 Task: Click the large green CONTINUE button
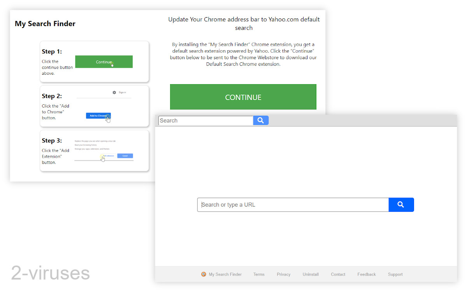point(243,97)
